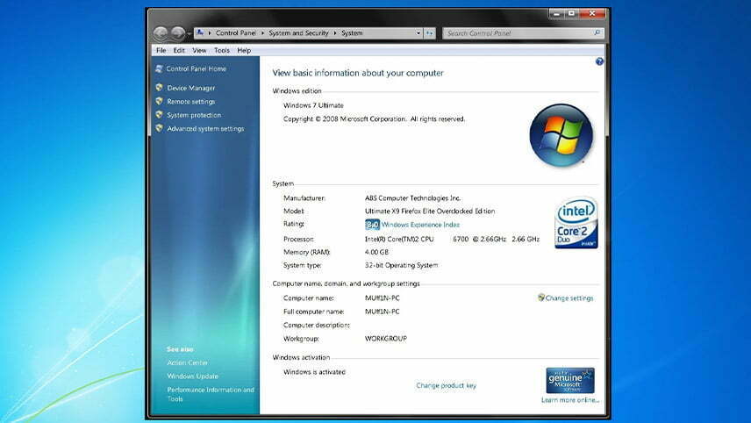Click Change settings for computer name
751x423 pixels.
click(x=569, y=298)
